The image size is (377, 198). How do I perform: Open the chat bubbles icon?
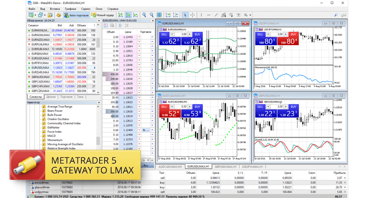coord(344,15)
